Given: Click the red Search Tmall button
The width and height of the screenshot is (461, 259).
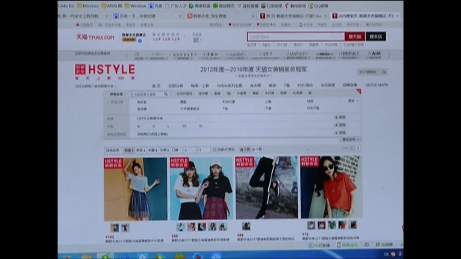Looking at the screenshot, I should tap(355, 37).
